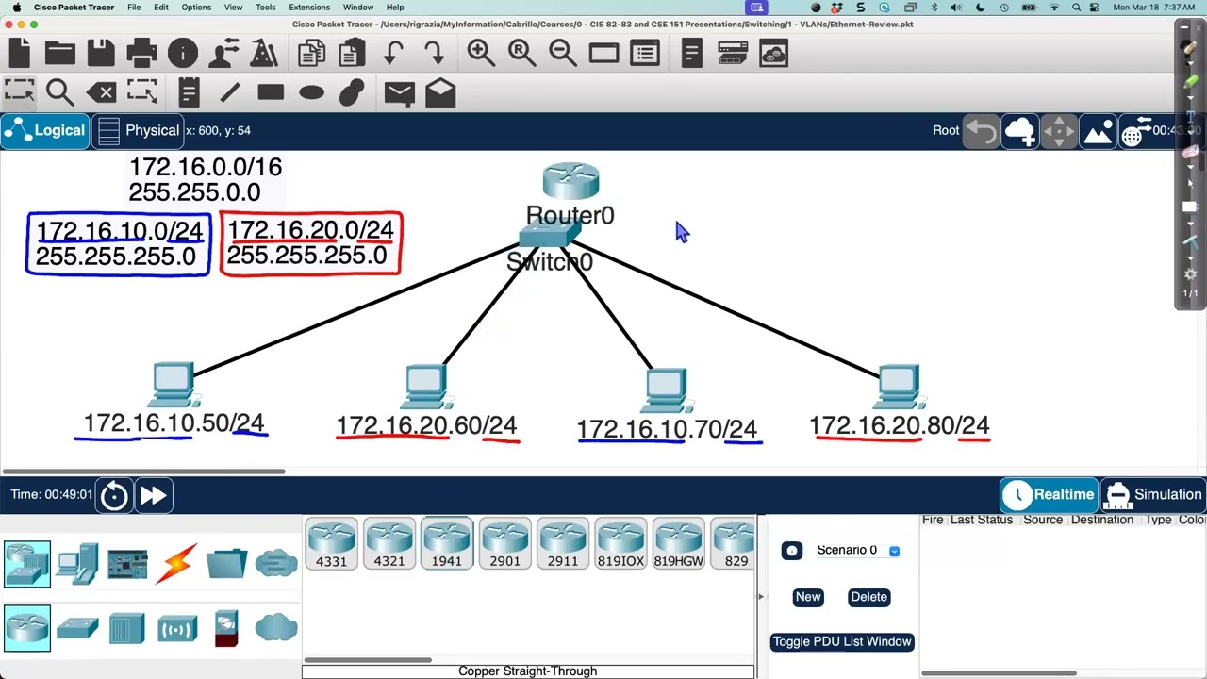Redo the last action
Viewport: 1207px width, 679px height.
click(x=434, y=54)
